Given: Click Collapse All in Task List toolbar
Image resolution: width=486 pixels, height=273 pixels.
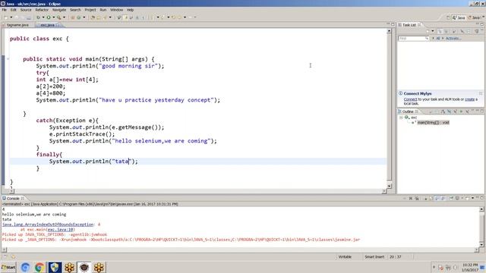Looking at the screenshot, I should pos(469,31).
